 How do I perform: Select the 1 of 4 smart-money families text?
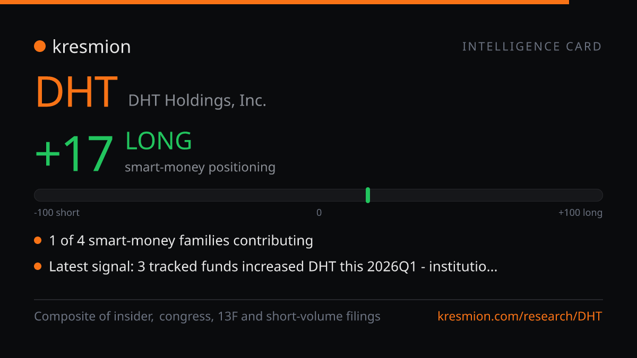pyautogui.click(x=181, y=241)
